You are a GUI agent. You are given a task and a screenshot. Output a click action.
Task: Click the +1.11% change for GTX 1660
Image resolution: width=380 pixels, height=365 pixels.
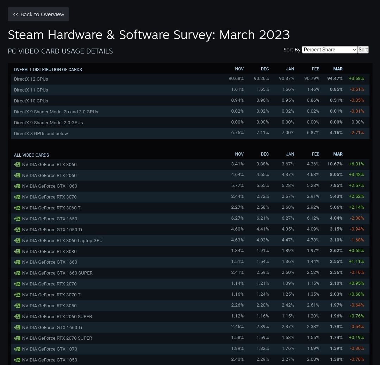point(356,262)
